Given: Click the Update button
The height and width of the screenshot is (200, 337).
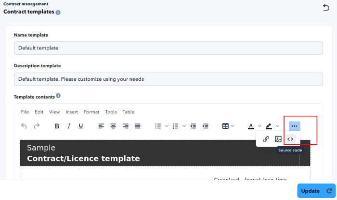Looking at the screenshot, I should [x=316, y=191].
